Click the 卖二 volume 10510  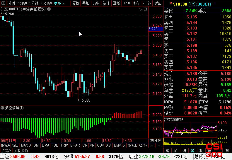(x=226, y=34)
